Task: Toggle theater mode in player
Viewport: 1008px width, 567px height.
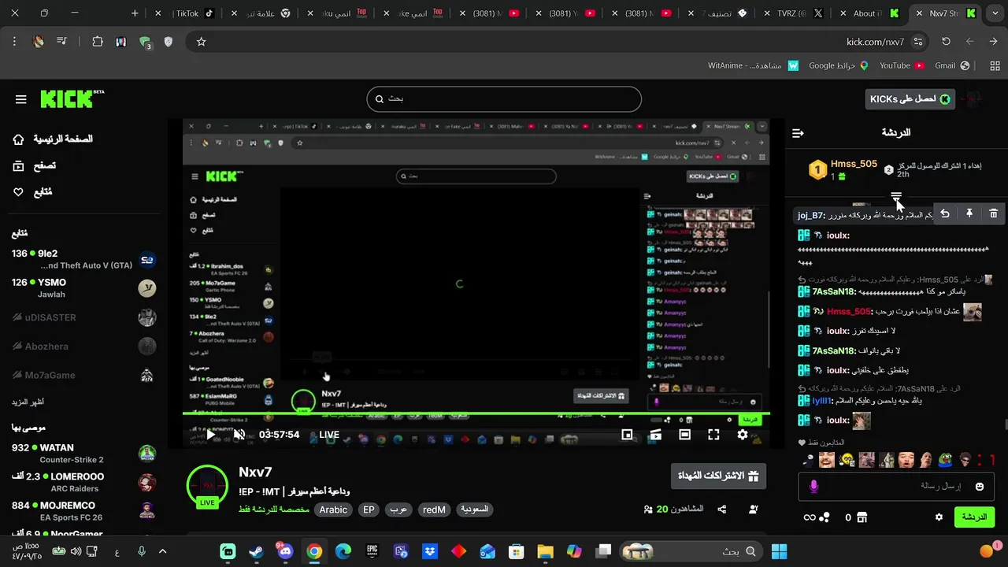Action: (x=684, y=435)
